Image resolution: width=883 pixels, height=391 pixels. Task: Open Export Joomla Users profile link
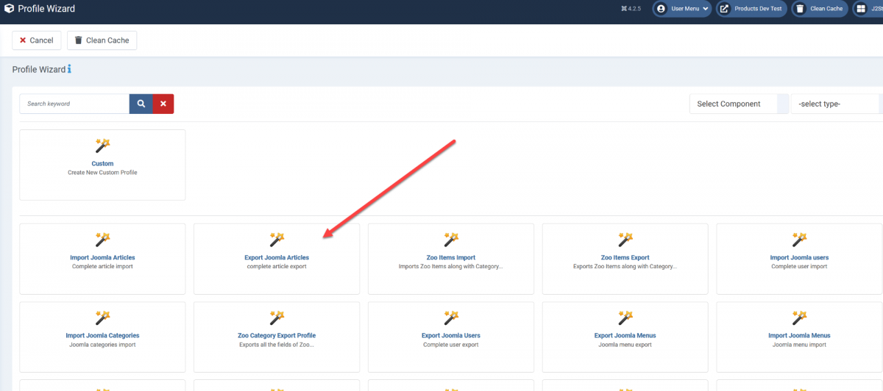pyautogui.click(x=451, y=336)
